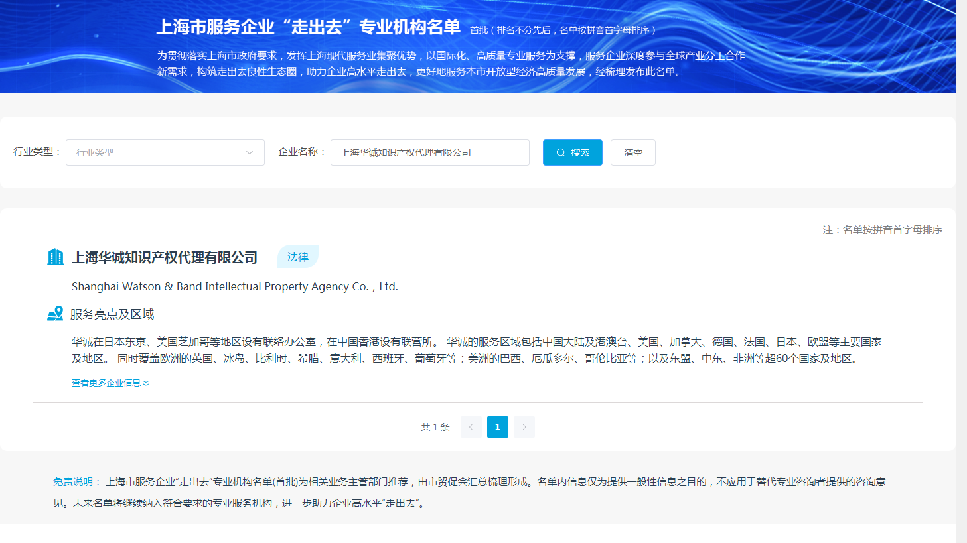Click the note 注：名单按拼音首字母排序

883,230
